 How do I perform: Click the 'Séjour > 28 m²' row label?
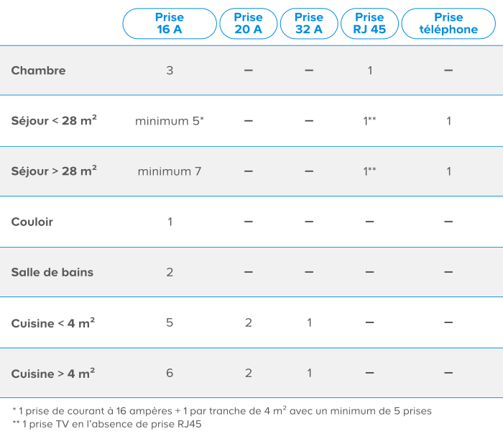coord(54,171)
